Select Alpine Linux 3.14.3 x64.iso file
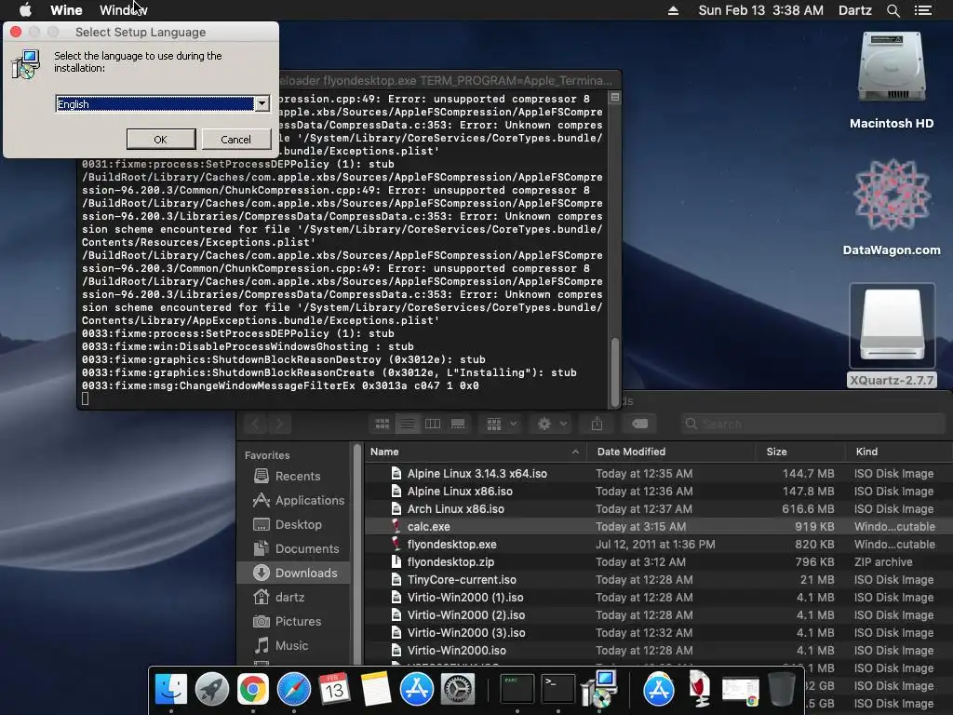The width and height of the screenshot is (953, 715). pos(658,474)
